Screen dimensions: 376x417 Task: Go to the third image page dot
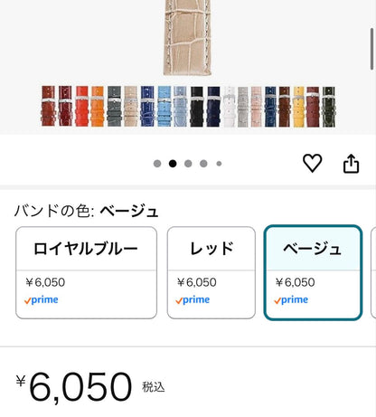[x=188, y=164]
